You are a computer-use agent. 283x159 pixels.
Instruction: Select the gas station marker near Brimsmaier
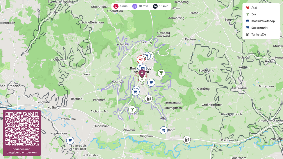149,99
